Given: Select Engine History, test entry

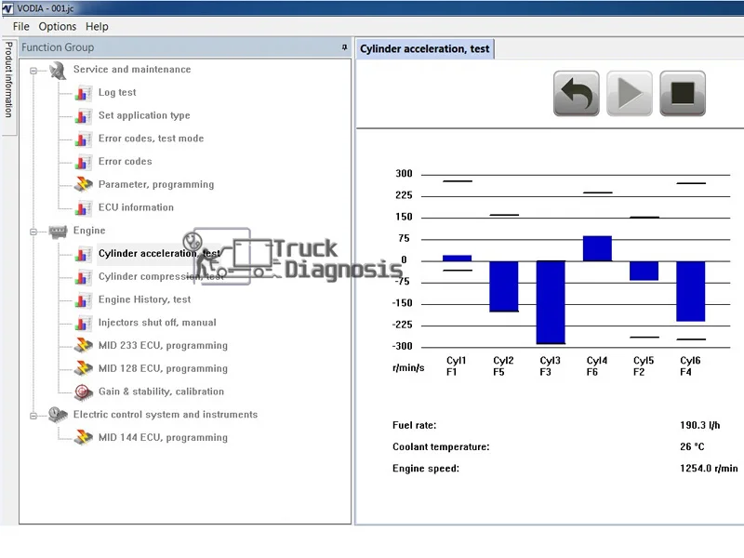Looking at the screenshot, I should [x=145, y=299].
